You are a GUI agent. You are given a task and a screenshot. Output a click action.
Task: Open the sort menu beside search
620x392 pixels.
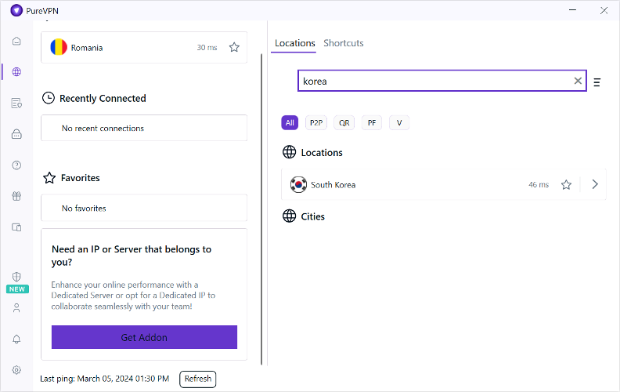tap(597, 82)
